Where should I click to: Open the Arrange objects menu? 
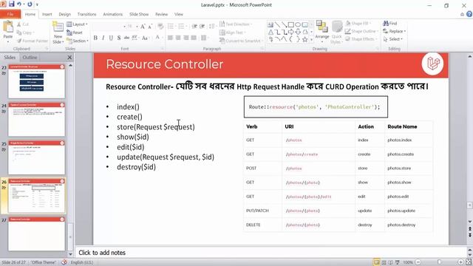pyautogui.click(x=322, y=30)
